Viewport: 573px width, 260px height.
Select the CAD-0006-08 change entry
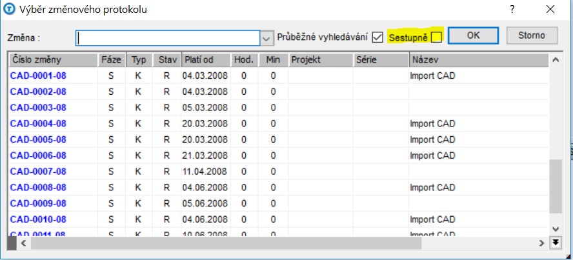[38, 155]
